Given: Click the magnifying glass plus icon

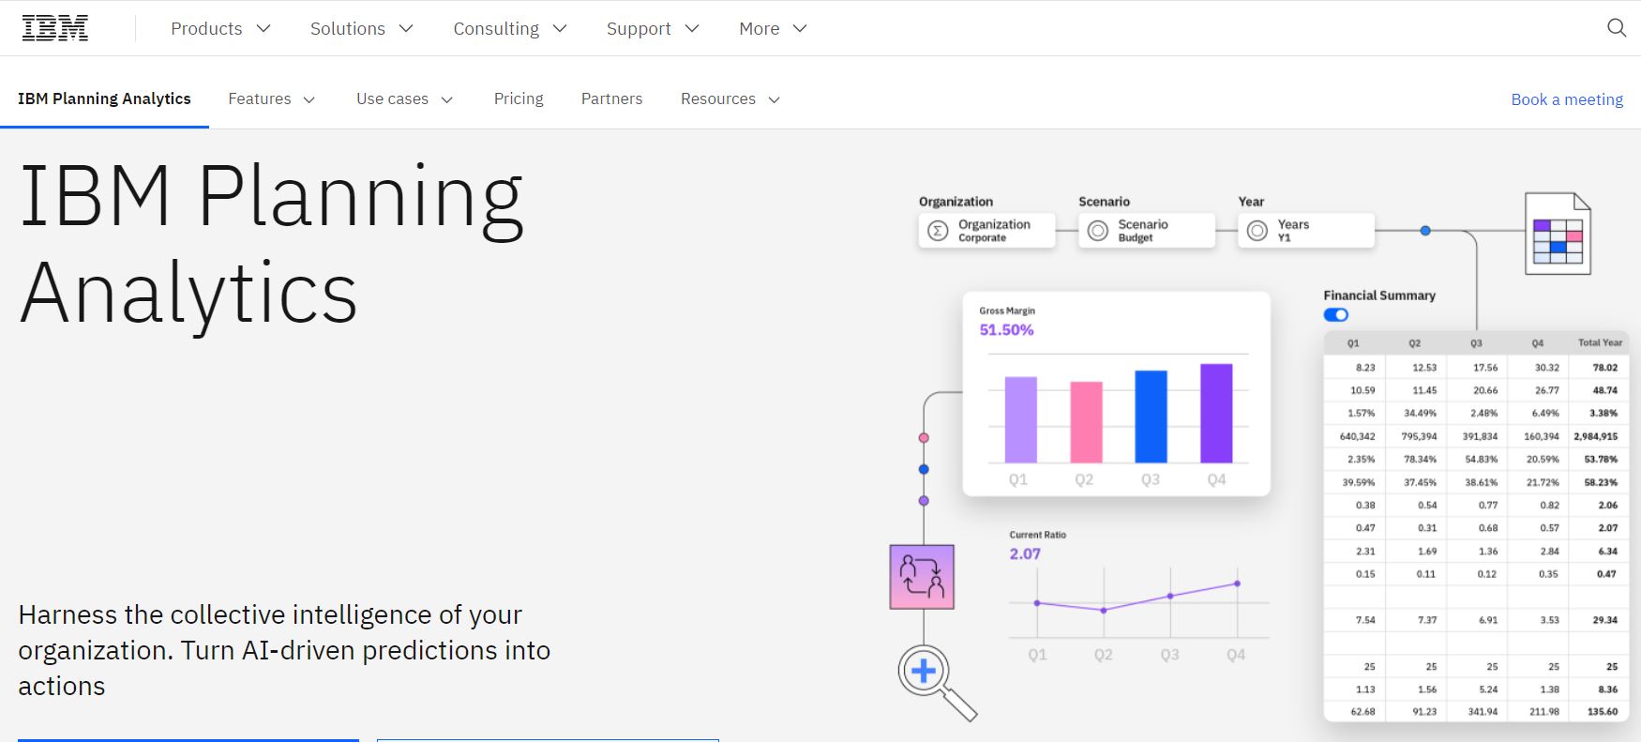Looking at the screenshot, I should point(925,672).
